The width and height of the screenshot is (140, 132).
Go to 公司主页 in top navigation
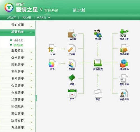(11, 18)
